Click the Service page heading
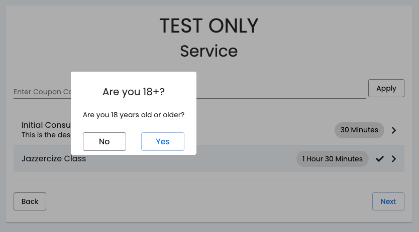The image size is (419, 232). (209, 51)
